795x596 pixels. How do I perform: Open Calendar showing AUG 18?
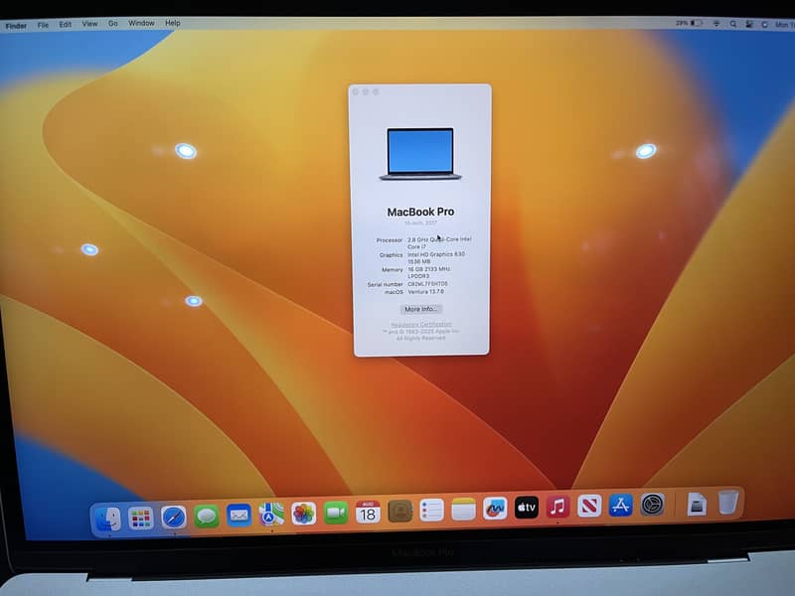368,512
